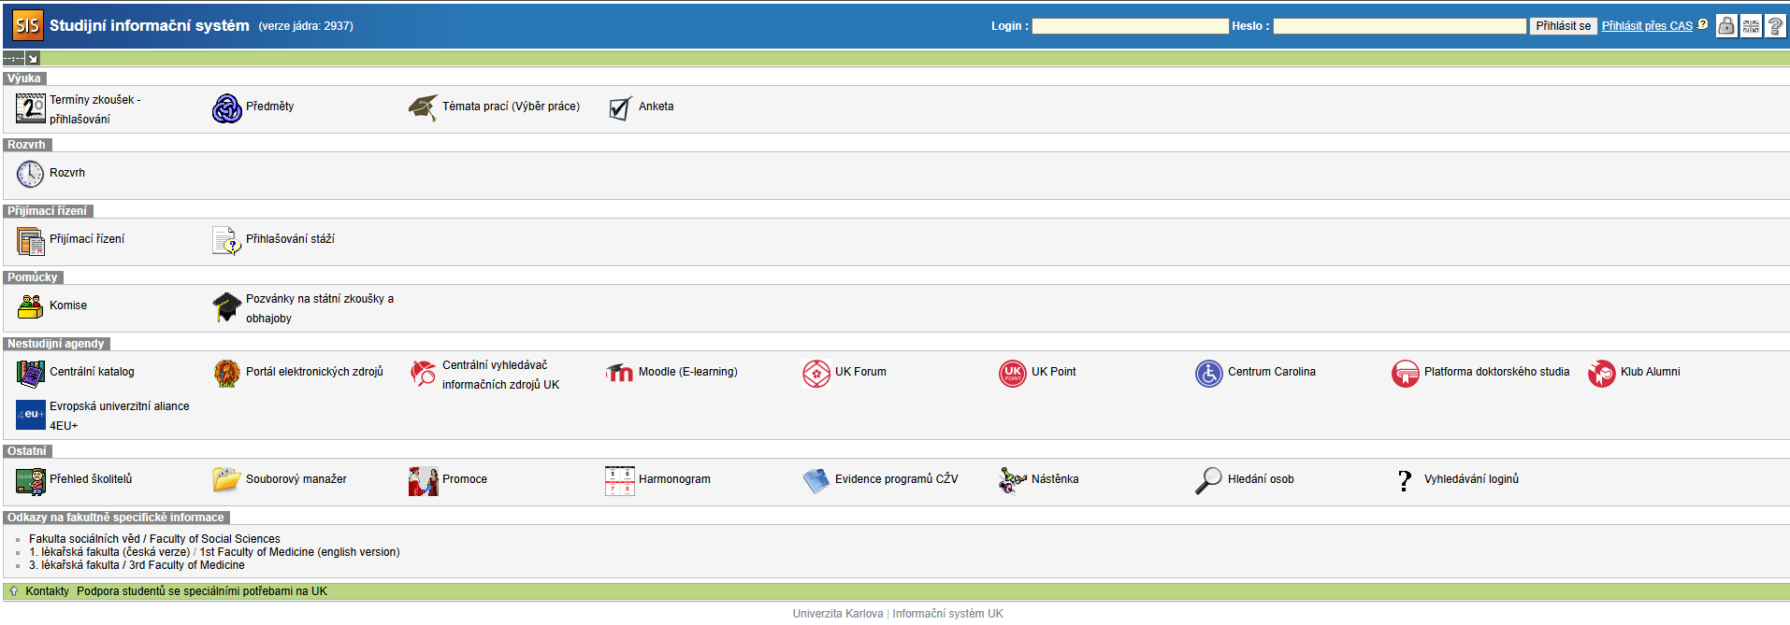Open the Evidence programů CŽV book icon

pyautogui.click(x=816, y=481)
